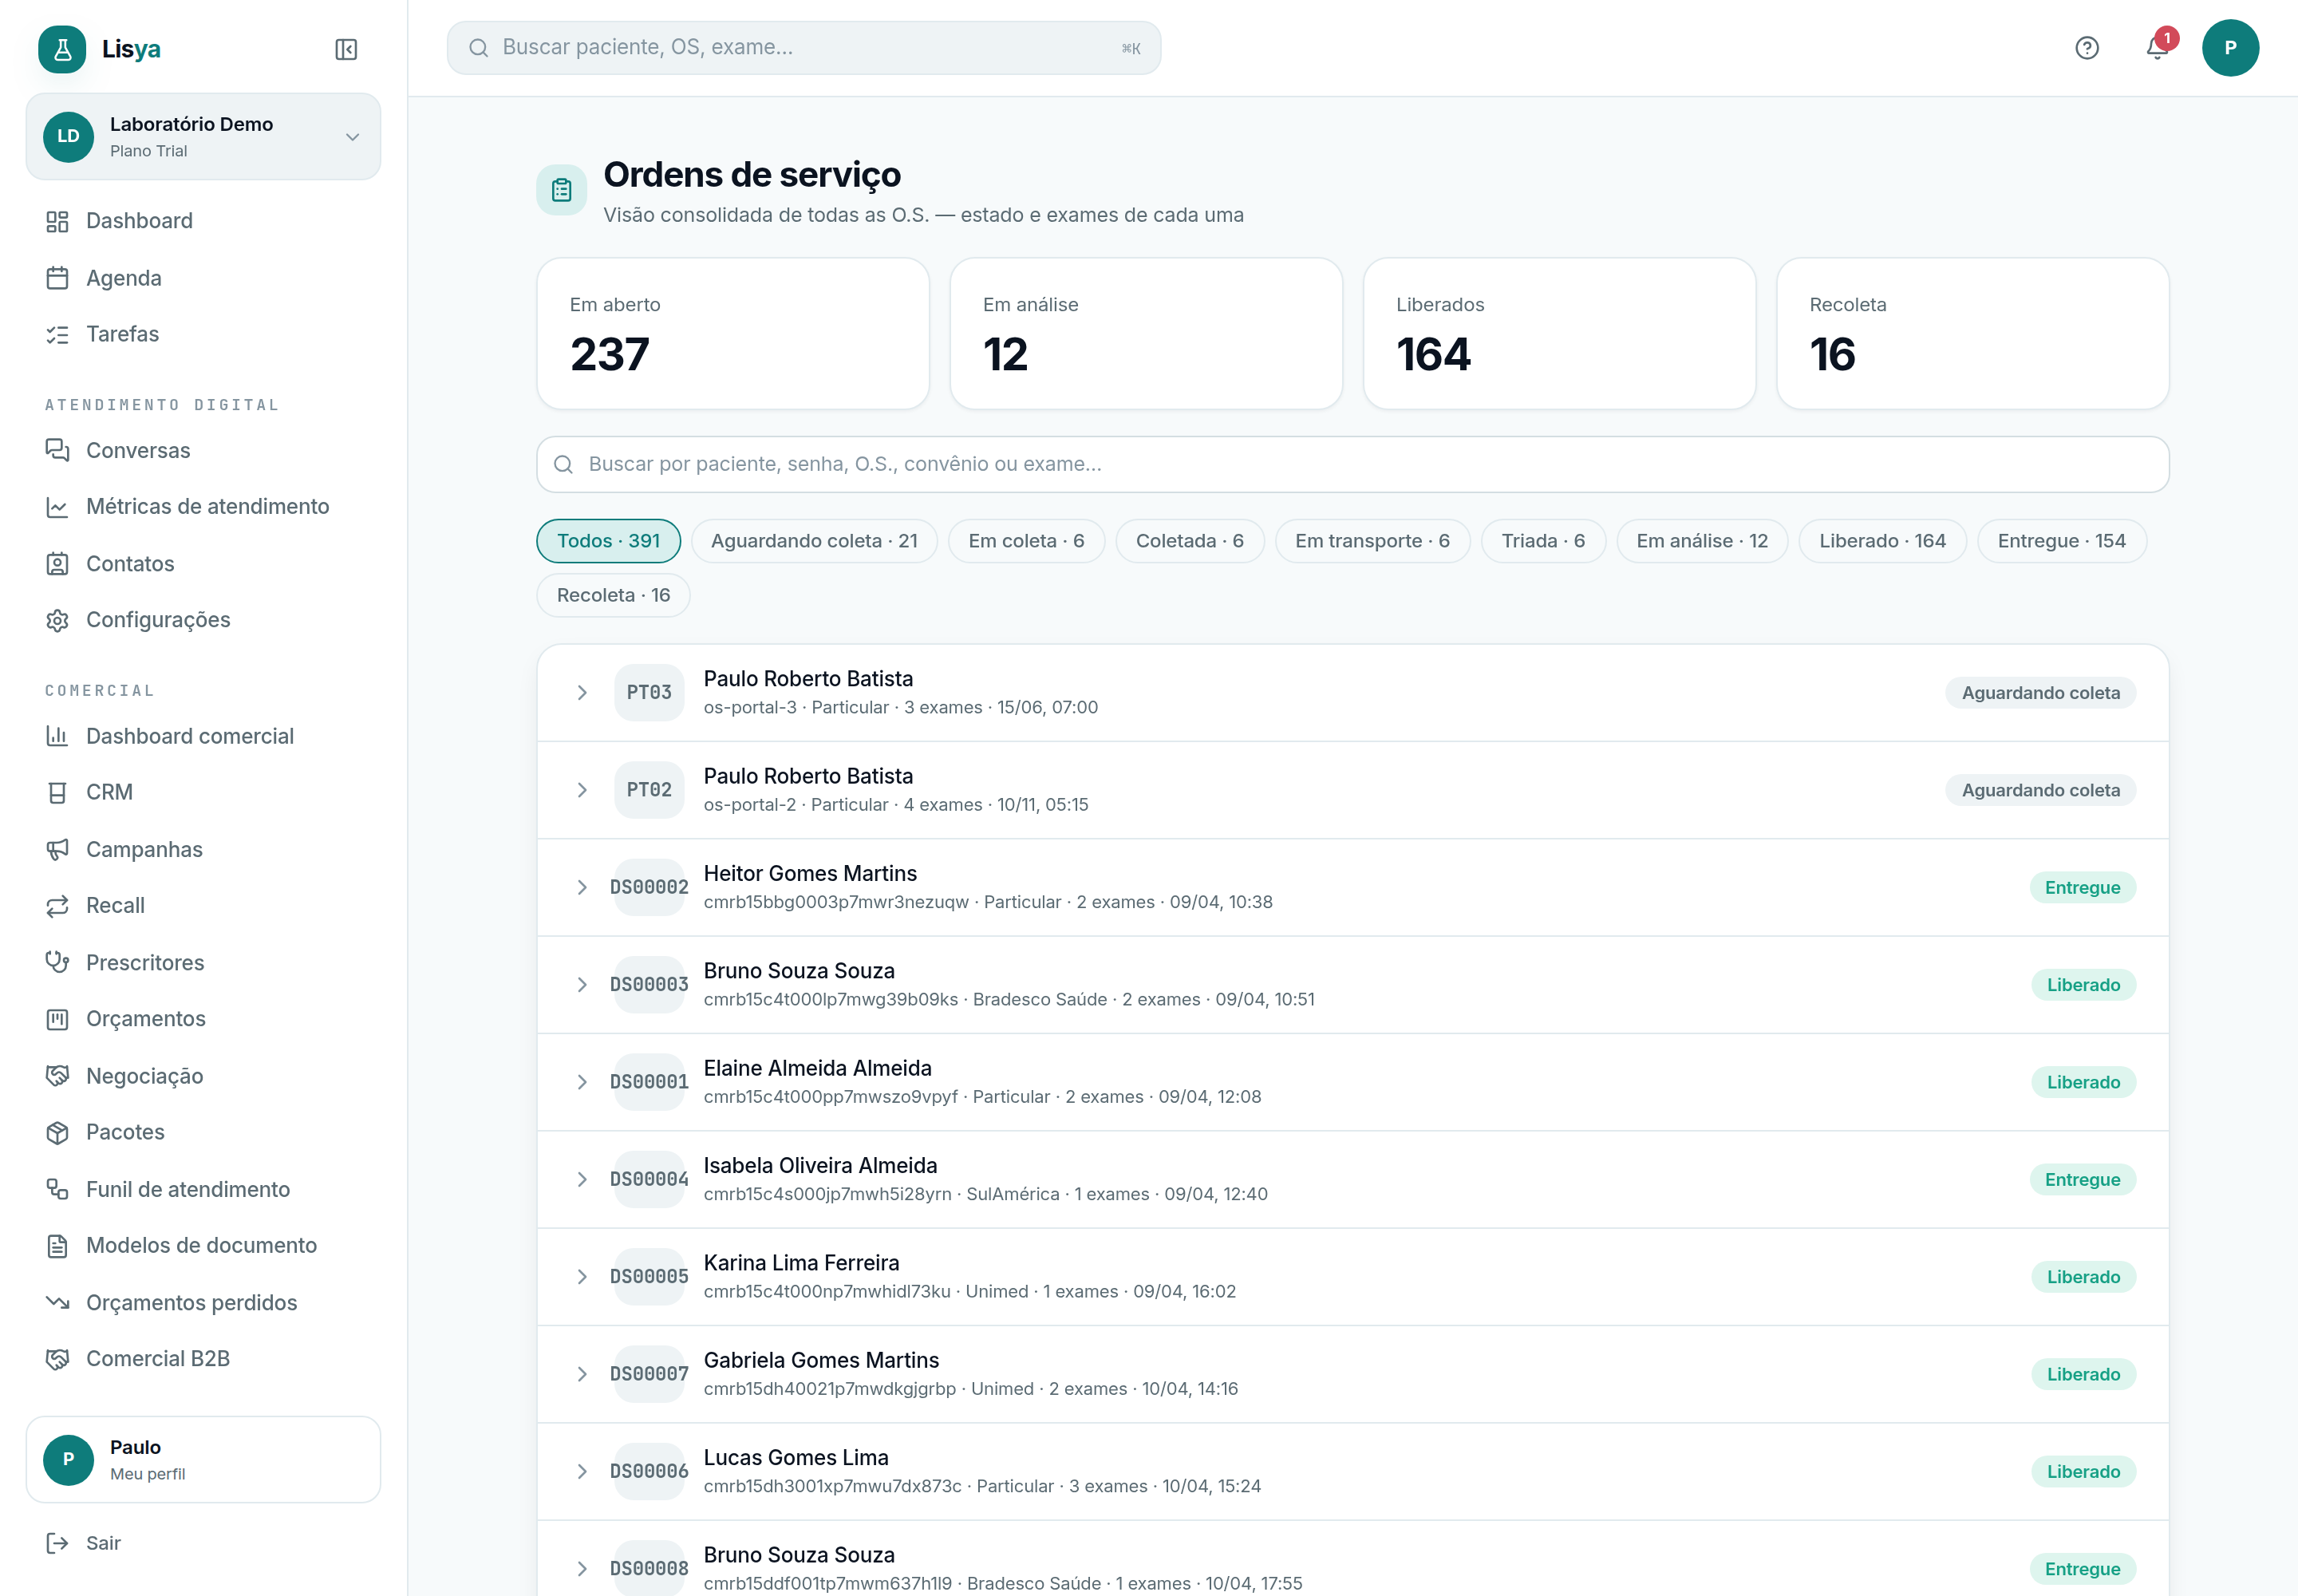
Task: Expand the DS00006 Lucas Gomes Lima row
Action: pyautogui.click(x=582, y=1472)
